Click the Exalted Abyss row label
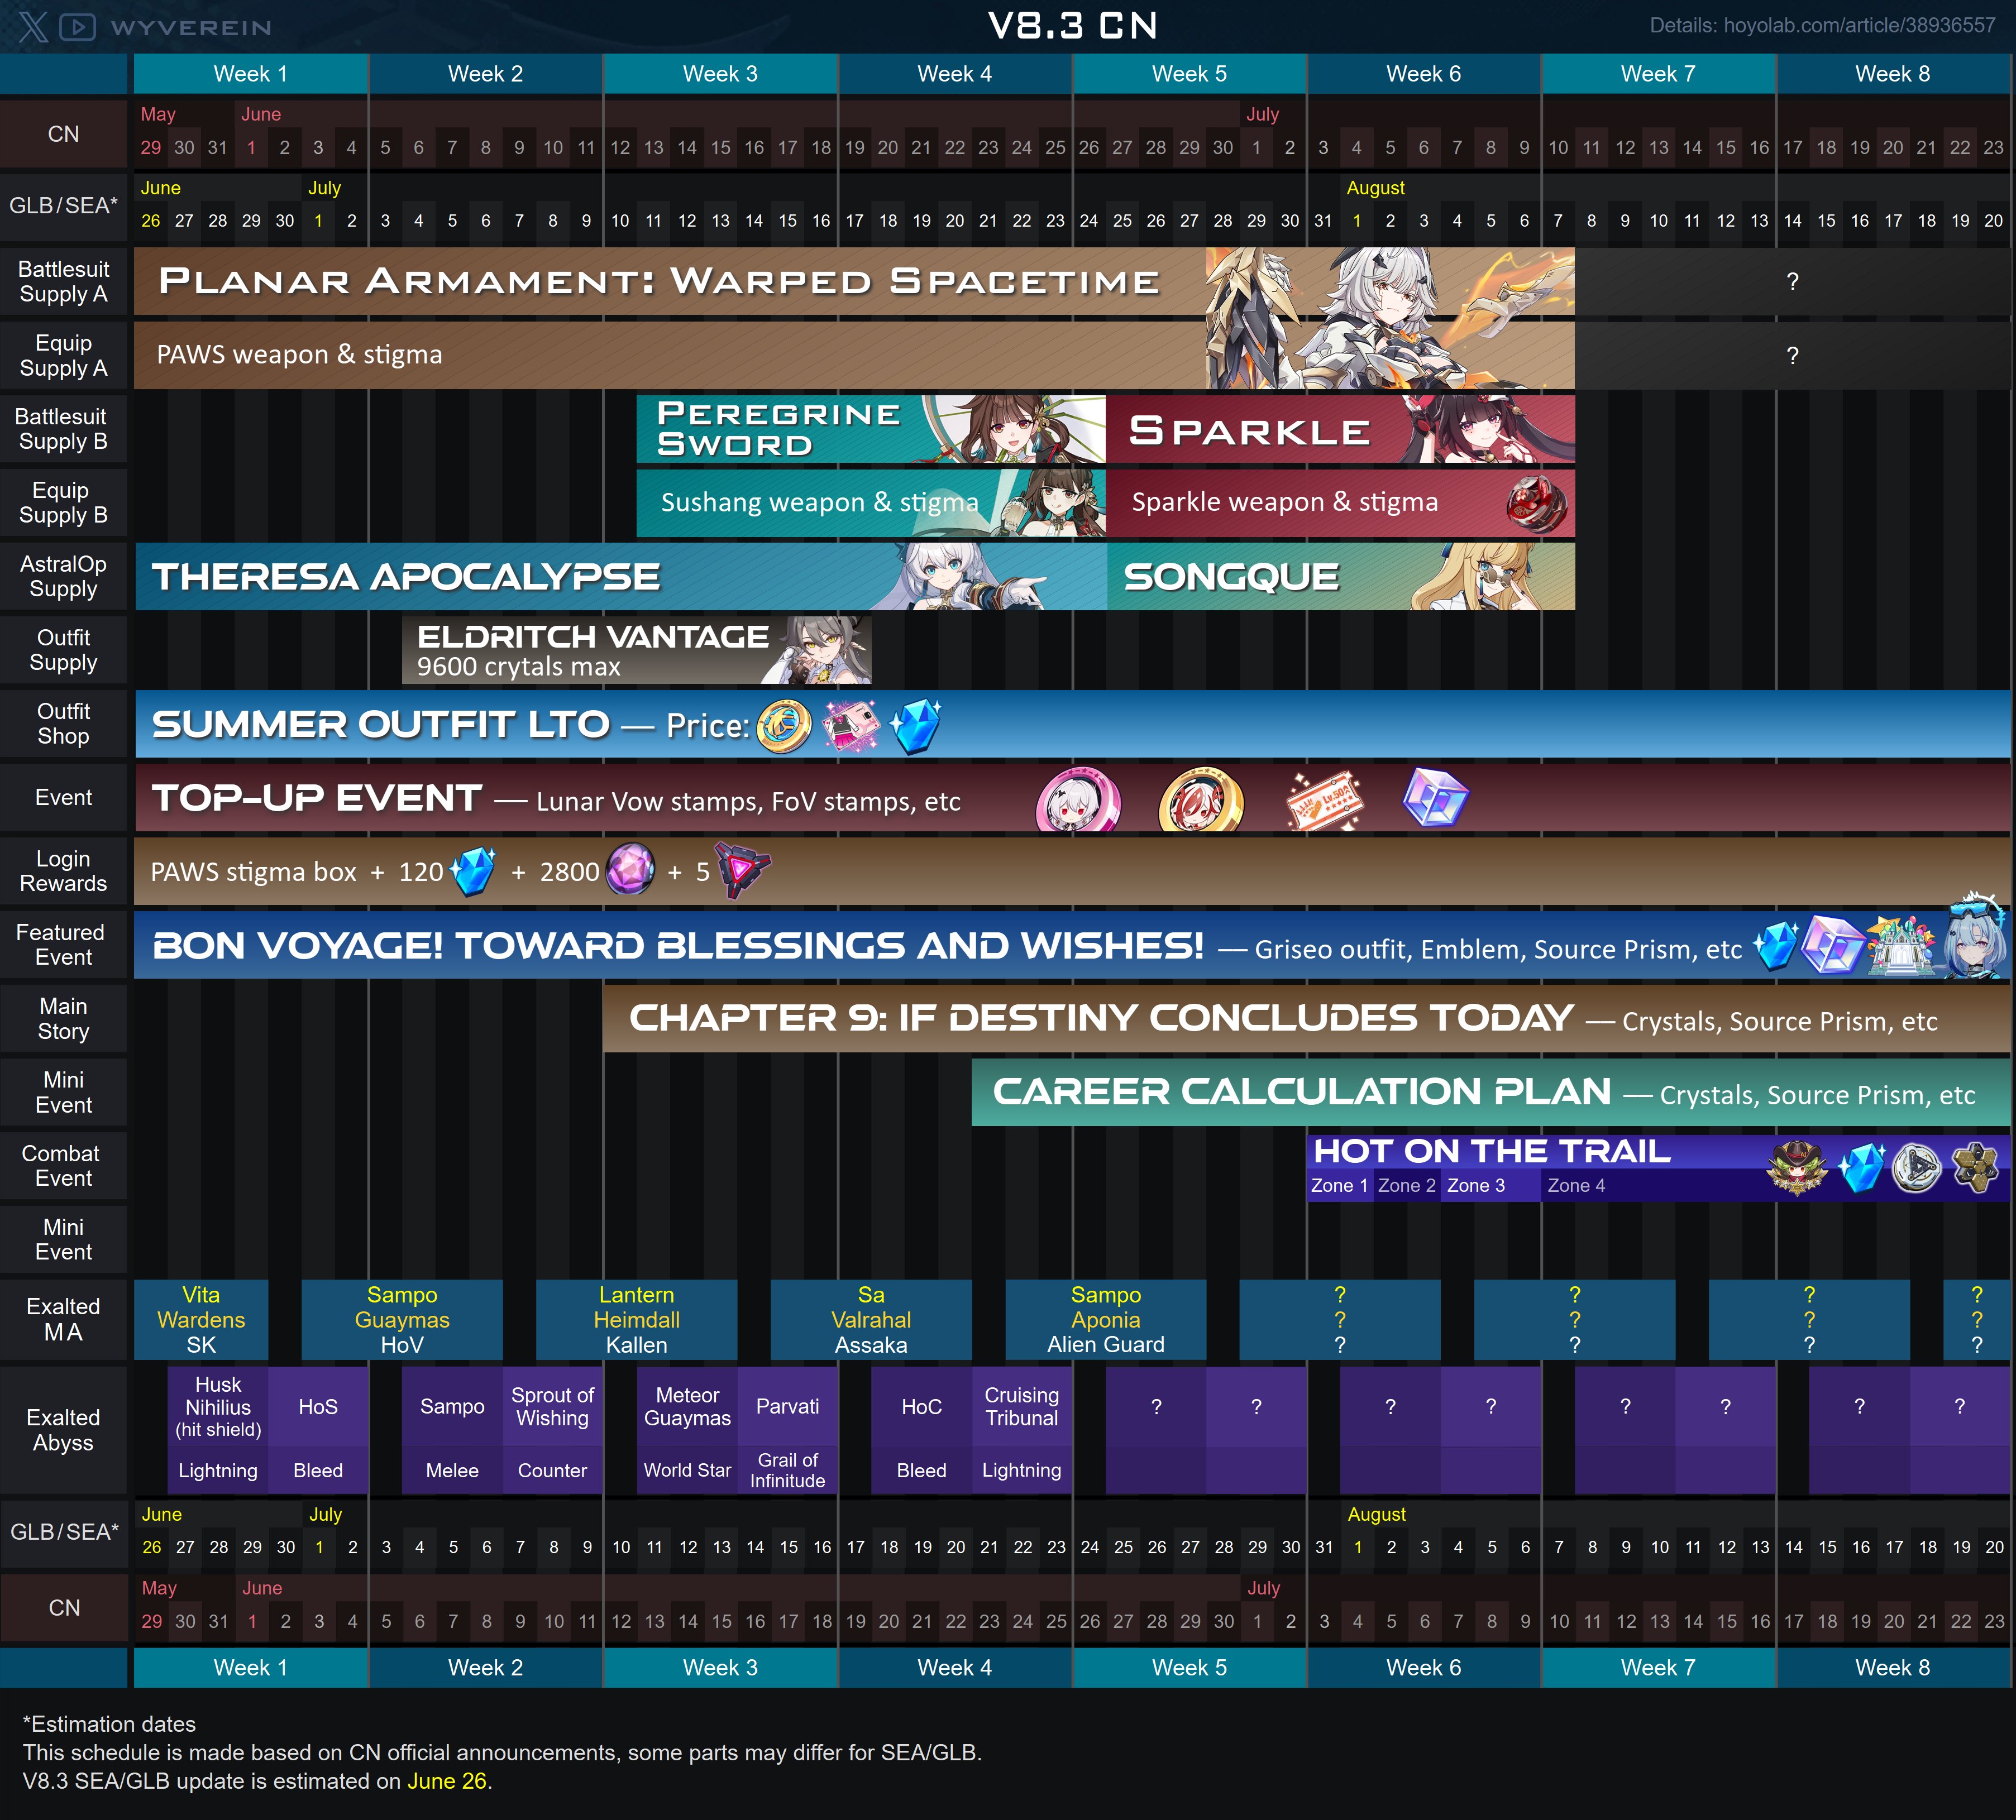 (64, 1430)
